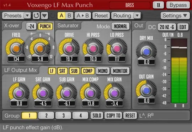Viewport: 192px width, 132px height.
Task: Click the A to B copy button
Action: [83, 16]
